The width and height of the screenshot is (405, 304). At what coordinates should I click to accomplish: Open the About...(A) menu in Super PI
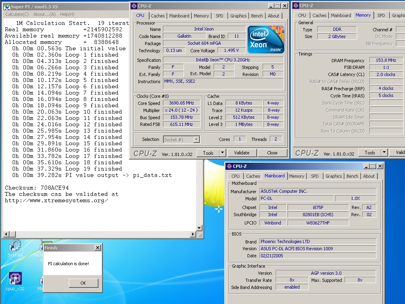[44, 14]
